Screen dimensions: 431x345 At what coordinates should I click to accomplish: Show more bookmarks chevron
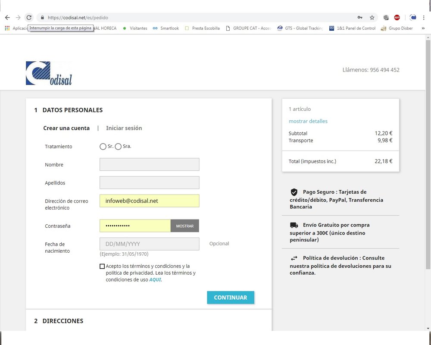pos(423,28)
